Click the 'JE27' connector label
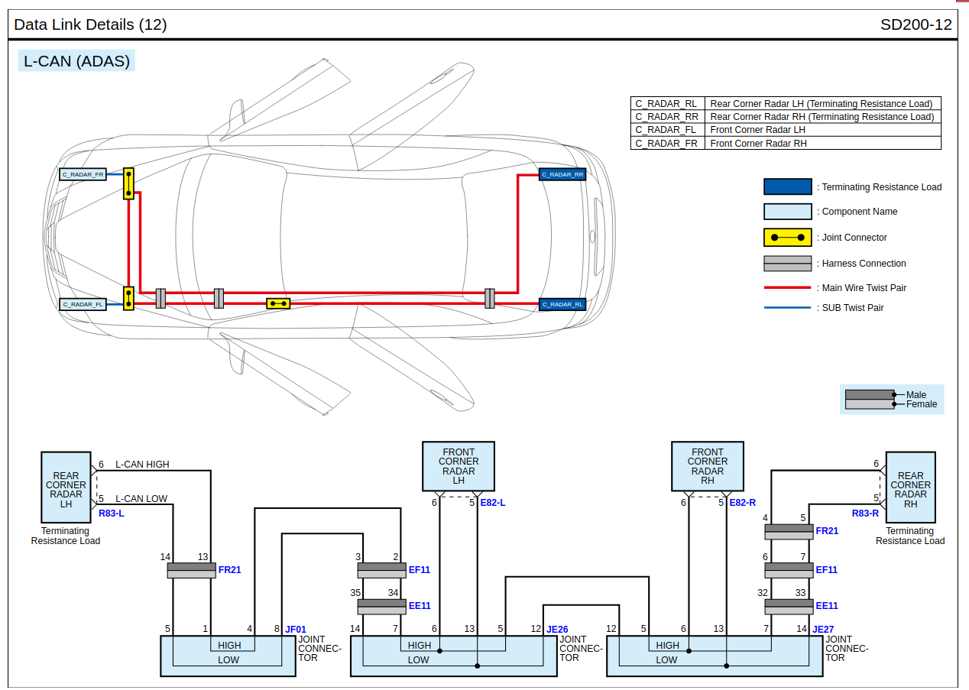Viewport: 969px width, 690px height. 823,630
